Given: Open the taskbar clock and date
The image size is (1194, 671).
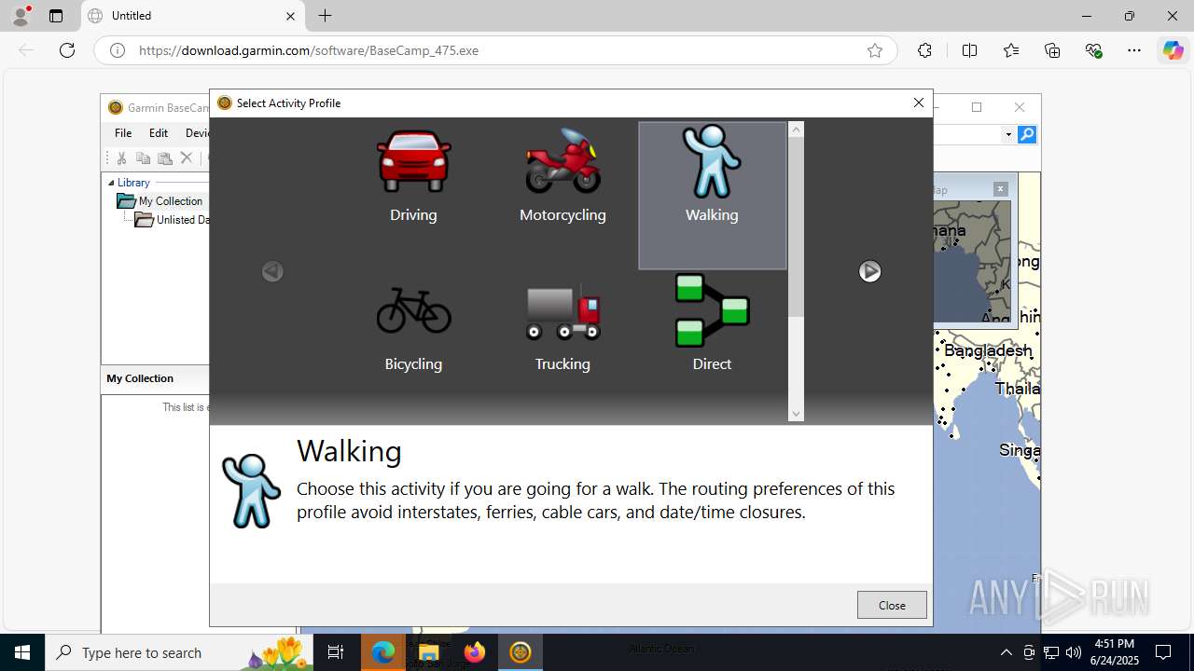Looking at the screenshot, I should (1114, 652).
